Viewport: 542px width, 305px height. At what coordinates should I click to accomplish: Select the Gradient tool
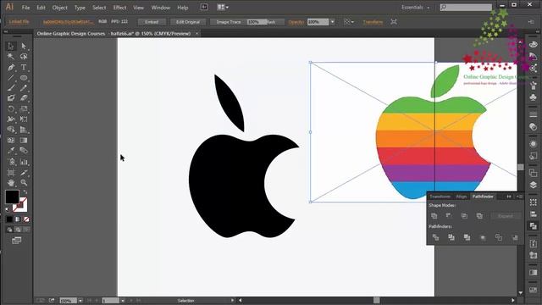coord(24,141)
